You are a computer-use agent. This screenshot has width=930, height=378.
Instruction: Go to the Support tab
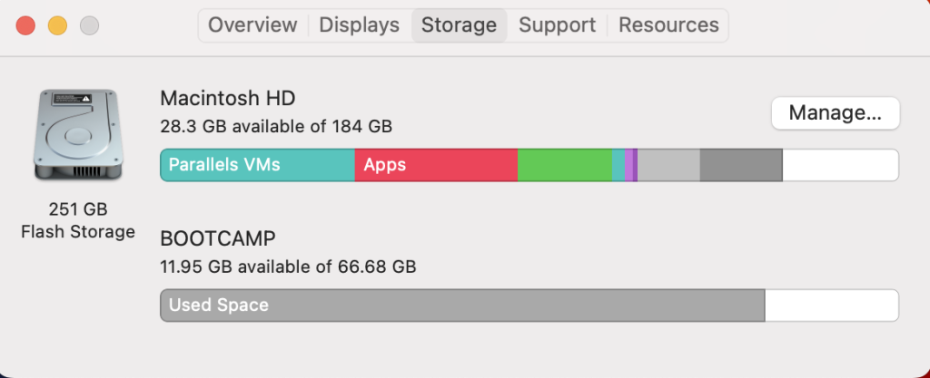coord(557,25)
